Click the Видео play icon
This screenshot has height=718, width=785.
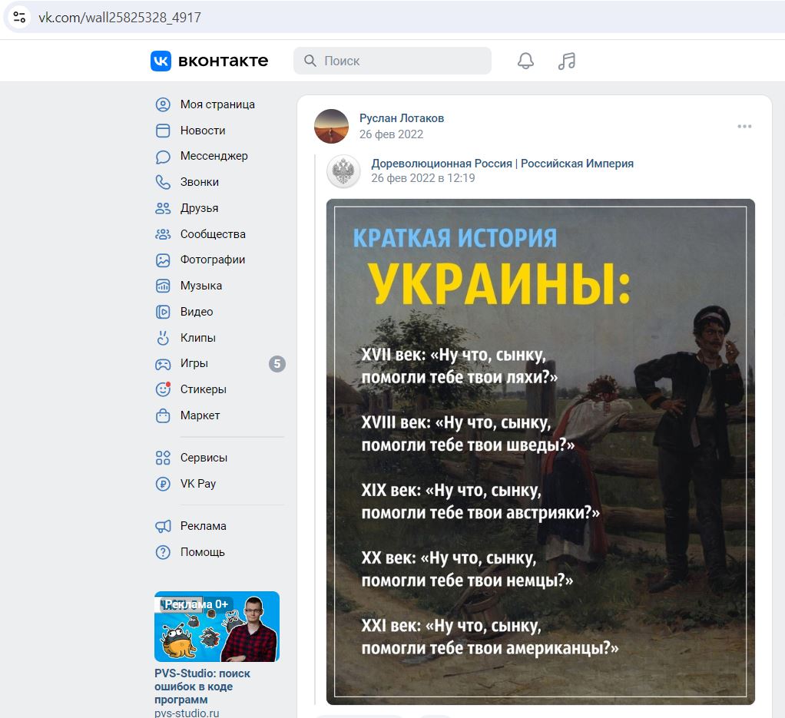click(x=163, y=312)
